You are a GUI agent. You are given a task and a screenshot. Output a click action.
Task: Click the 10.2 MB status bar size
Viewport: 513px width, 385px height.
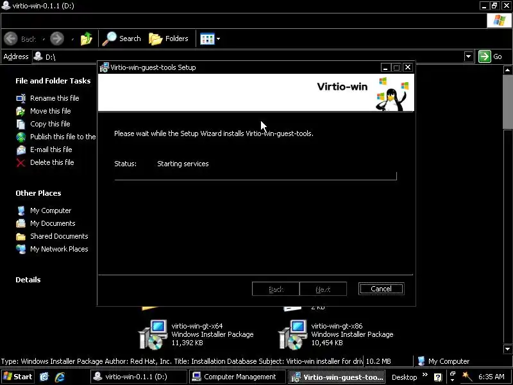(x=378, y=361)
